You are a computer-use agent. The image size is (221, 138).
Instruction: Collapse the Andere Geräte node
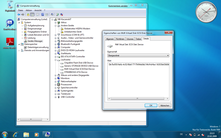click(x=56, y=26)
